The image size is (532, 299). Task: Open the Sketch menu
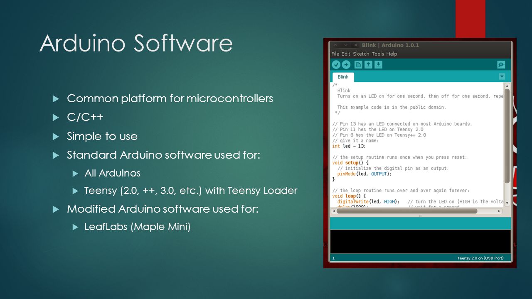tap(361, 54)
